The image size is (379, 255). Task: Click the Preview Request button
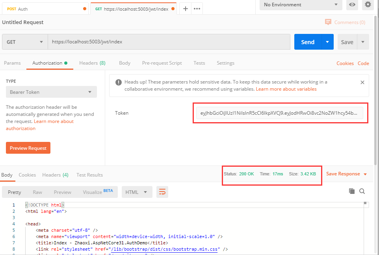click(28, 148)
